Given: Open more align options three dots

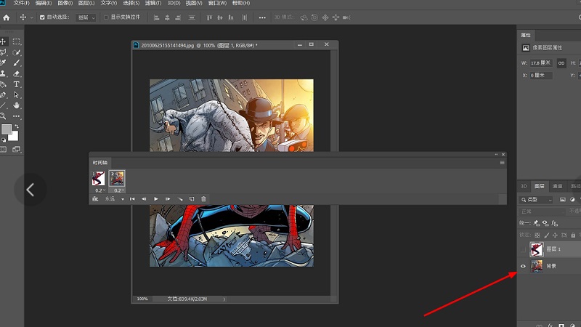Looking at the screenshot, I should pos(262,17).
